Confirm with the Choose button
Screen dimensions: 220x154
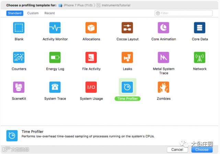point(202,150)
